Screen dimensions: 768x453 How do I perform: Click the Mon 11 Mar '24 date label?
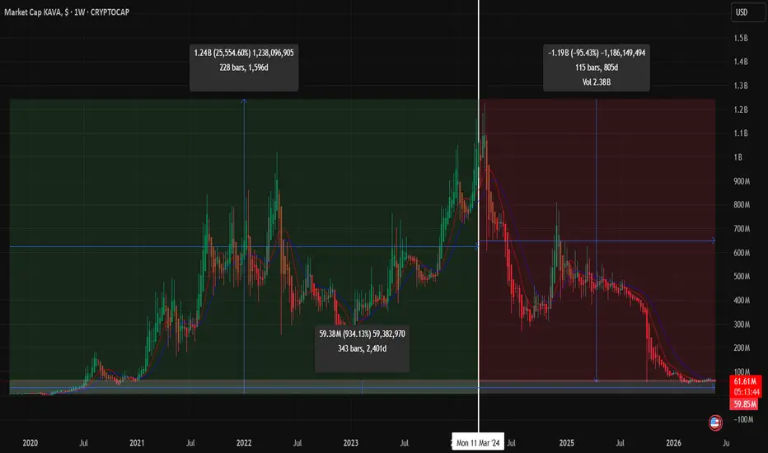pyautogui.click(x=478, y=443)
